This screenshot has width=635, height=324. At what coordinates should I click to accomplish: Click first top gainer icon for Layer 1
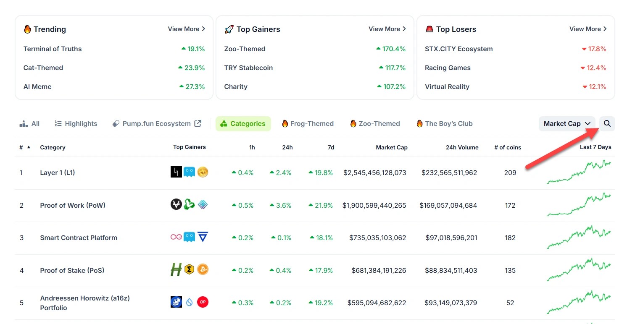(x=176, y=172)
